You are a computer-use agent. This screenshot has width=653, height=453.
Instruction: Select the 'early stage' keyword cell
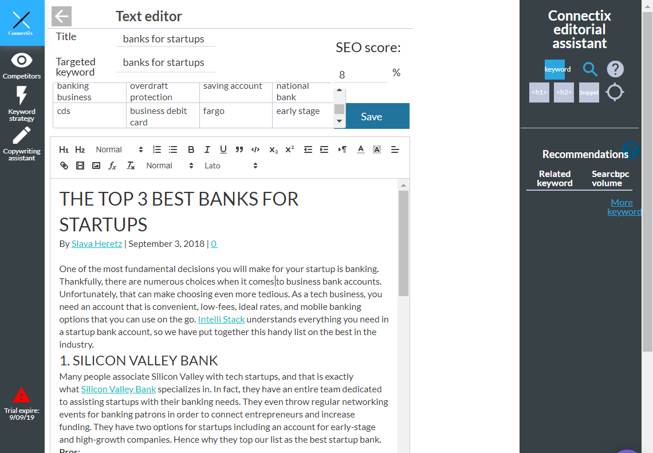tap(302, 115)
